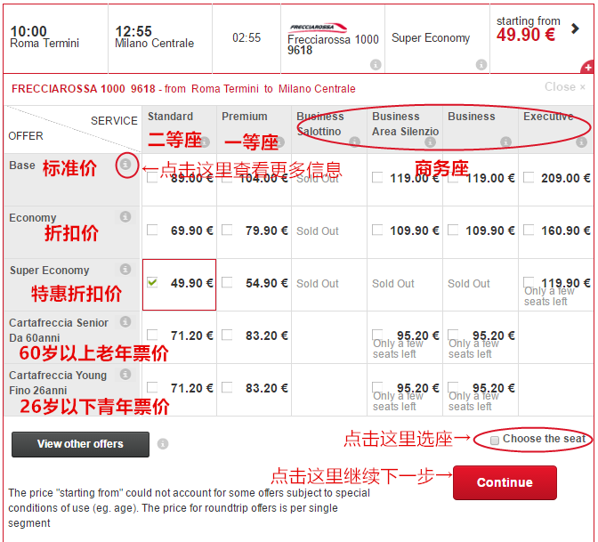Click the Cartafreccia Senior Da 60anni label
Viewport: 598px width, 542px height.
tap(59, 330)
